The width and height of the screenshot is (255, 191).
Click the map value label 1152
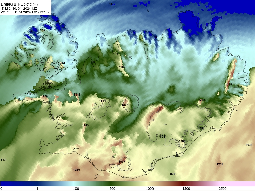(122, 67)
